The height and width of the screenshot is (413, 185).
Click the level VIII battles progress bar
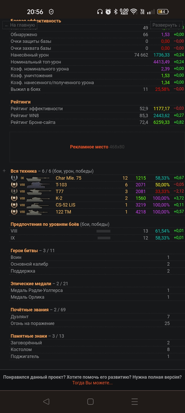(x=103, y=231)
